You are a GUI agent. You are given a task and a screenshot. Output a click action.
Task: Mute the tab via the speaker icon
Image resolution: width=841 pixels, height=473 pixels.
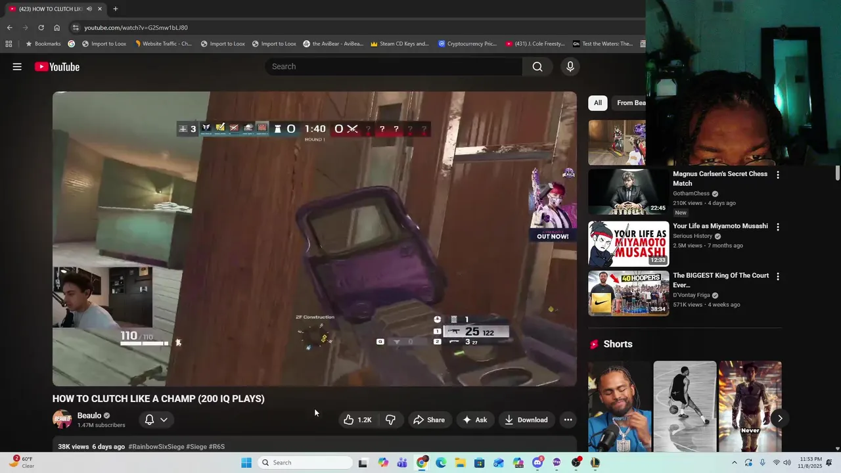coord(89,9)
